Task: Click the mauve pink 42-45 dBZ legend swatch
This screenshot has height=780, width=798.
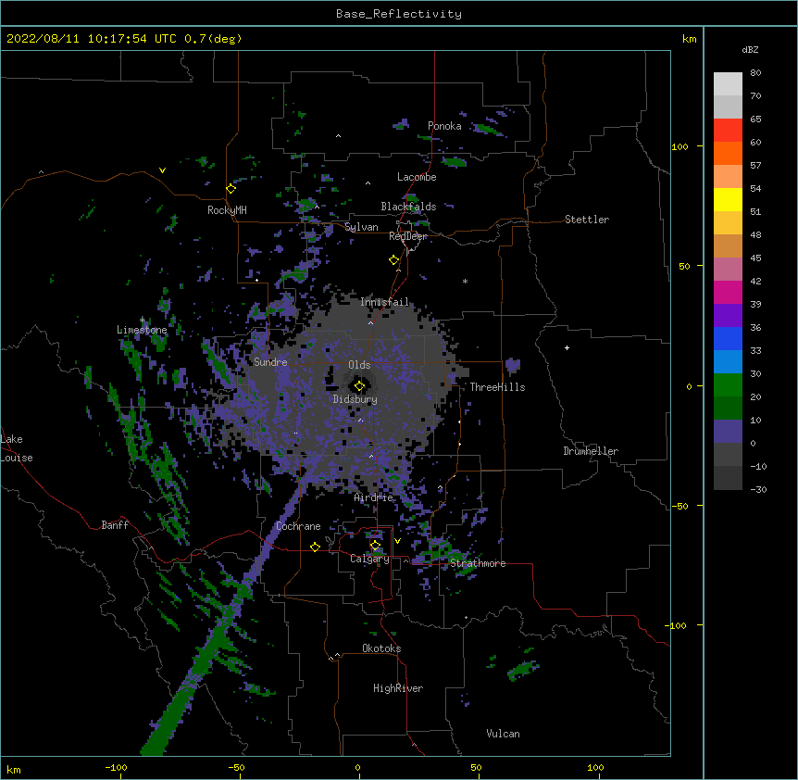Action: point(728,270)
